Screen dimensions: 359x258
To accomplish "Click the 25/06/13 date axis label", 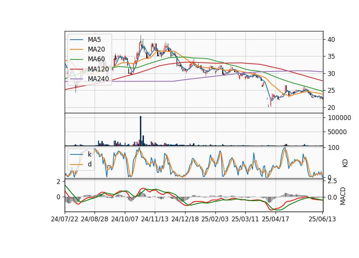I will click(322, 219).
